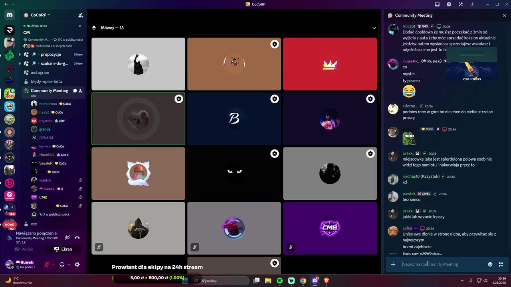Select the CMB purple speaker tile
The image size is (511, 287).
tap(330, 228)
